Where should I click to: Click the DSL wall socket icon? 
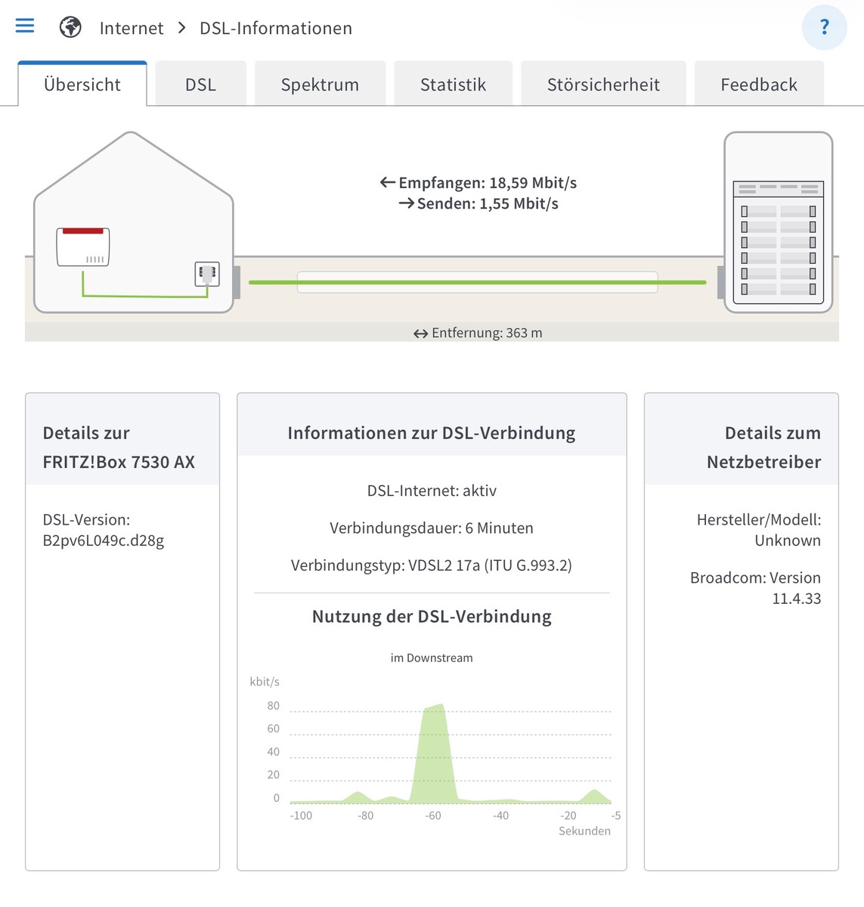pos(207,273)
